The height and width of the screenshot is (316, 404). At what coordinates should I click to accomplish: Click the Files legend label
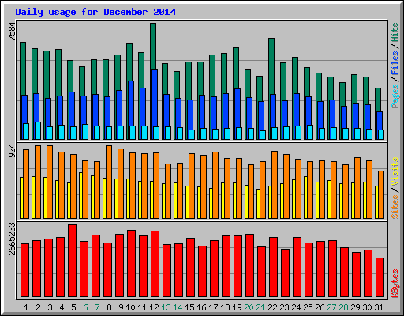click(395, 63)
